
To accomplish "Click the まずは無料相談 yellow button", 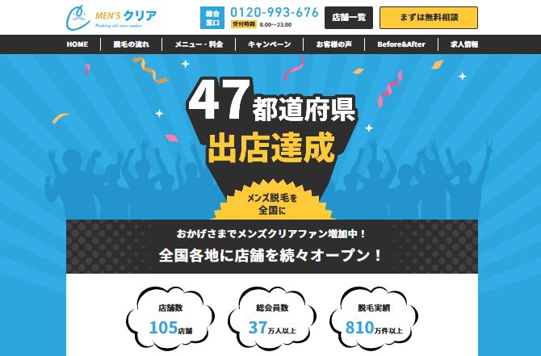I will coord(429,18).
